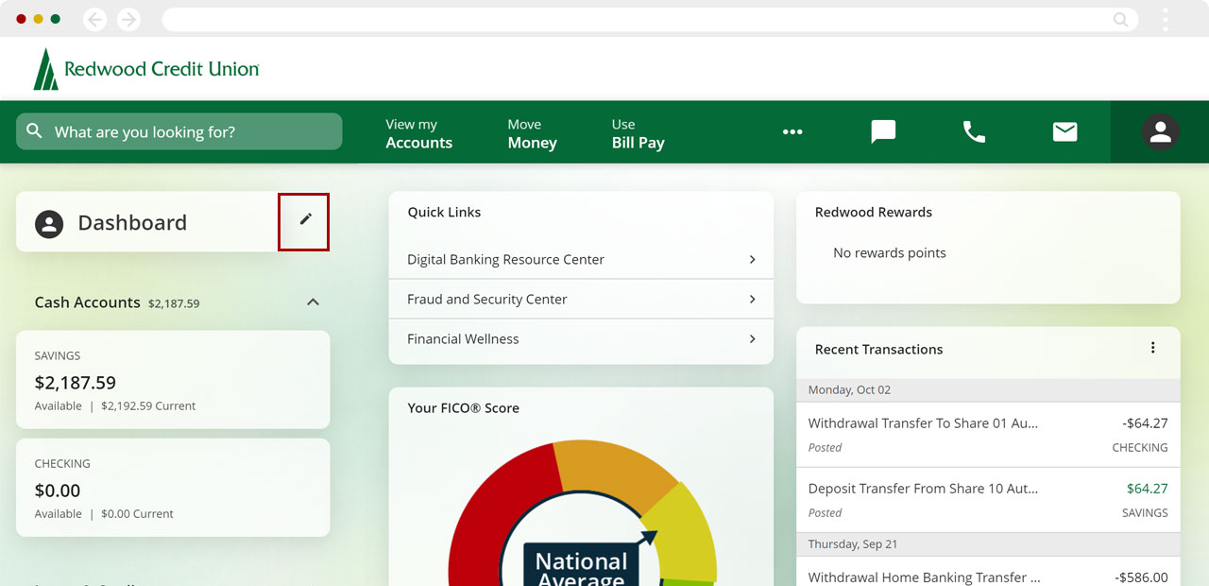Click the Monday, Oct 02 date header
Viewport: 1209px width, 586px height.
(x=988, y=390)
